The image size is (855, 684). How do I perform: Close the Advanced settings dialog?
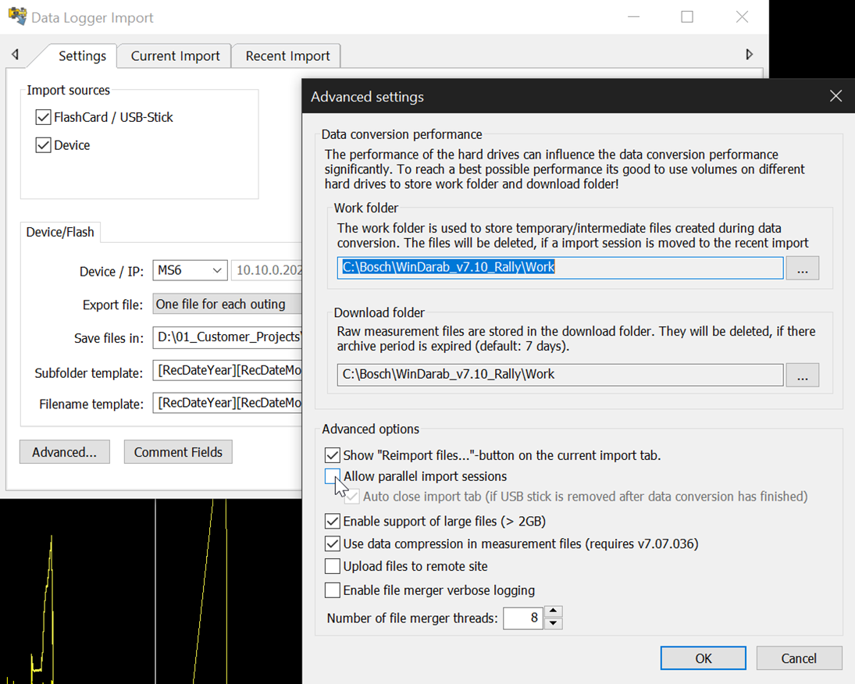coord(835,97)
